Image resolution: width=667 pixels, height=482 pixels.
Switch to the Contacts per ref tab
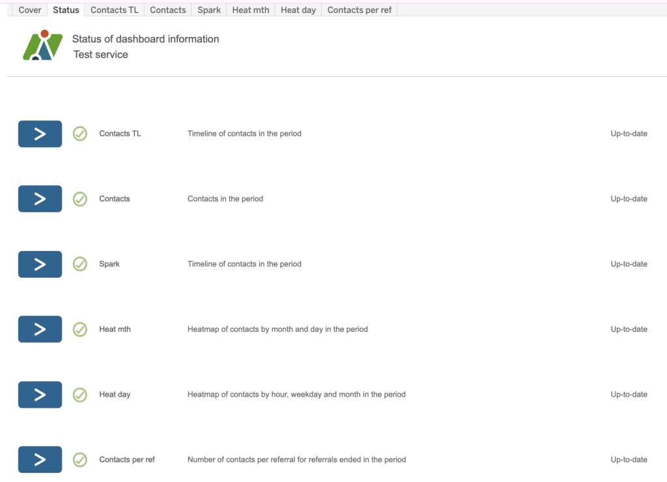(x=360, y=10)
